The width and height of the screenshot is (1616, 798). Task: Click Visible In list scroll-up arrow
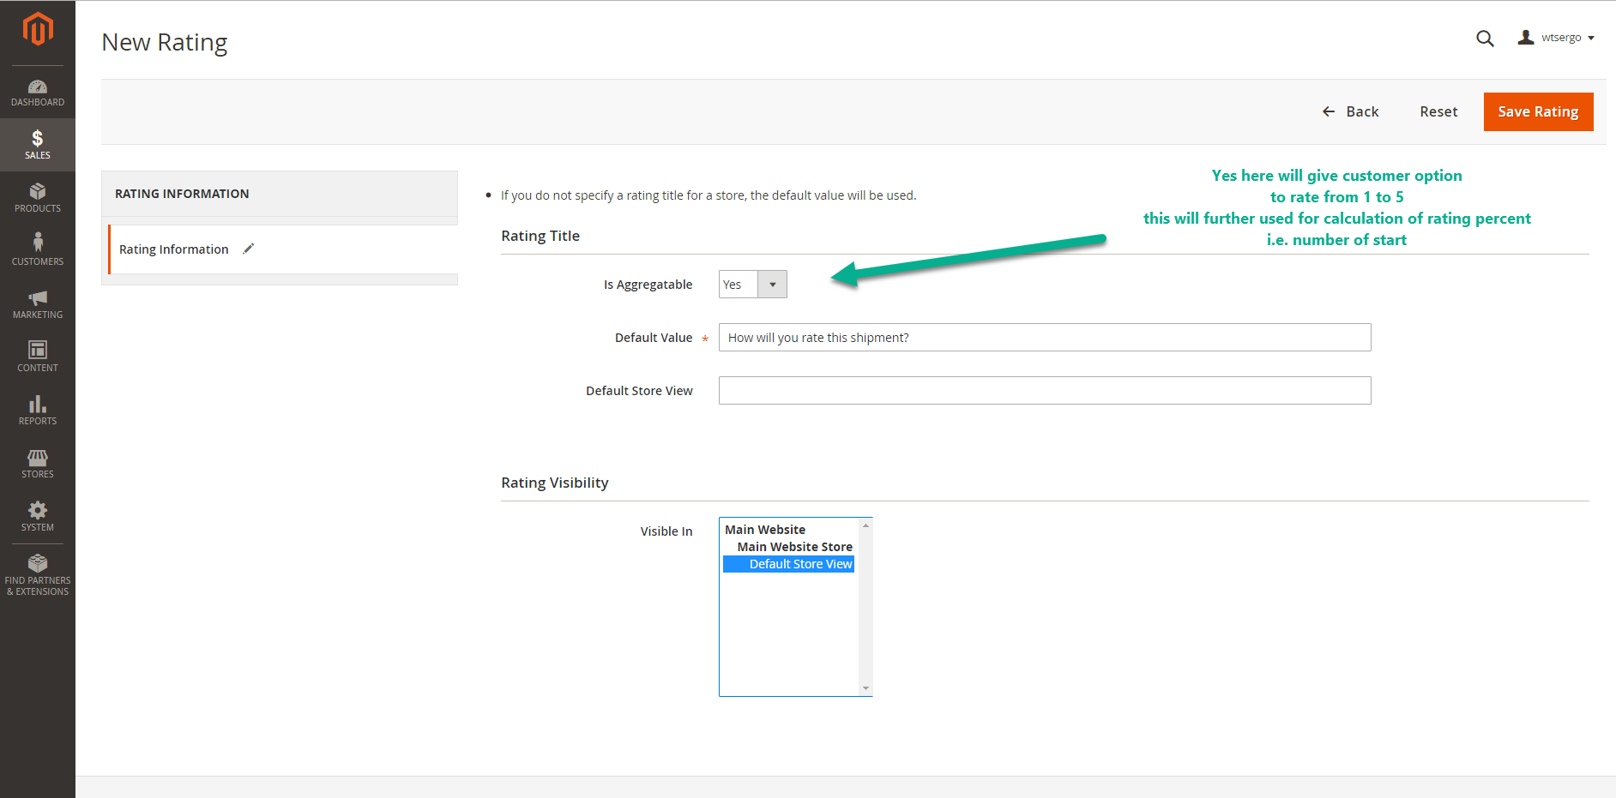point(865,525)
